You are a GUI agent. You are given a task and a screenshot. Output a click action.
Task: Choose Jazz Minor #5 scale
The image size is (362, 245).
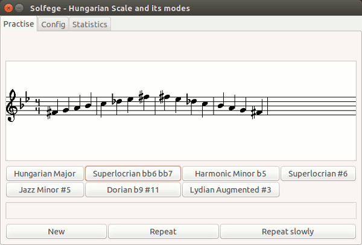point(45,189)
